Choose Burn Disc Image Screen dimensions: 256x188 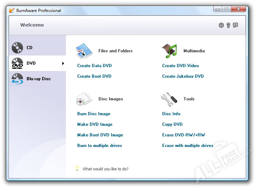click(x=93, y=114)
